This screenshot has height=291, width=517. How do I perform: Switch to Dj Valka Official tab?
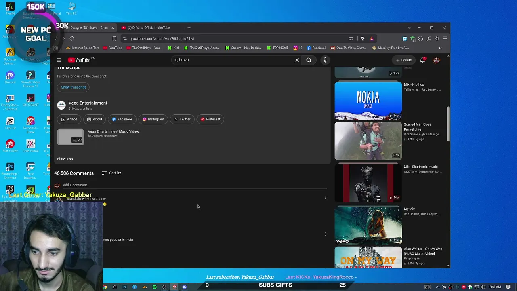(149, 28)
